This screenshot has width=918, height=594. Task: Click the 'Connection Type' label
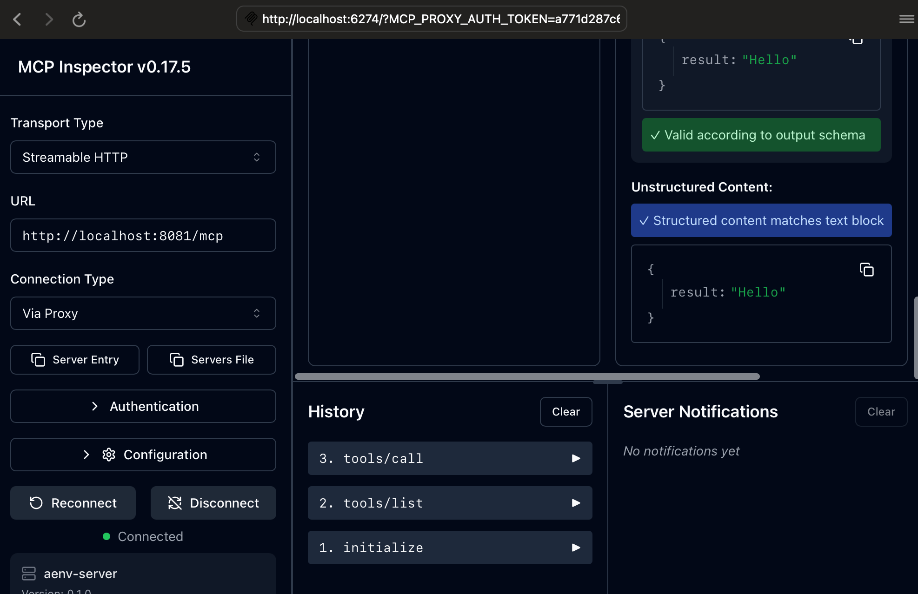point(62,279)
